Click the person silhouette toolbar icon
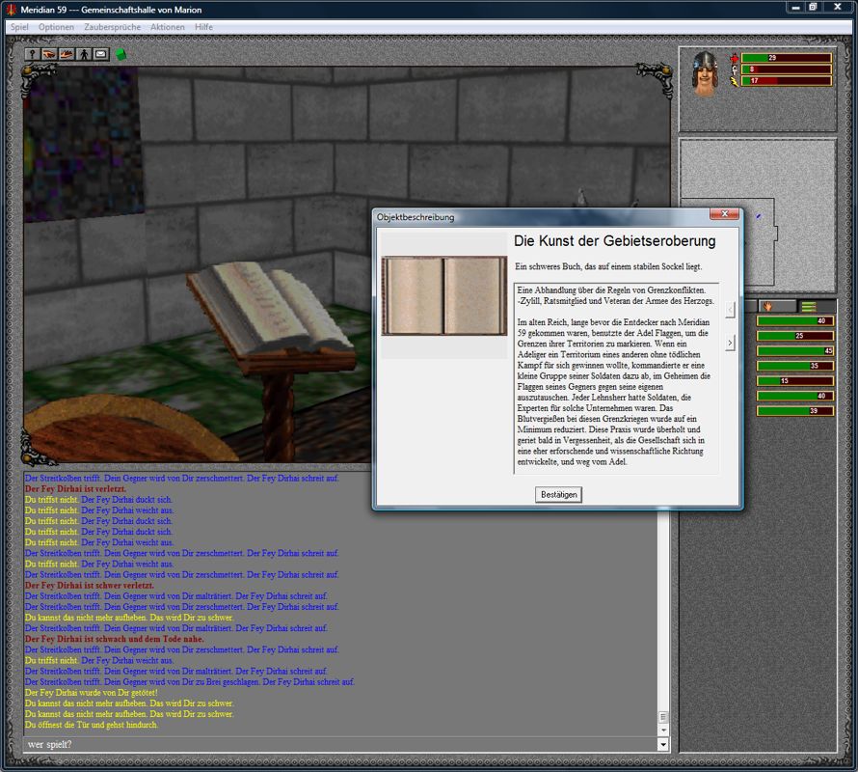Viewport: 858px width, 772px height. [84, 54]
